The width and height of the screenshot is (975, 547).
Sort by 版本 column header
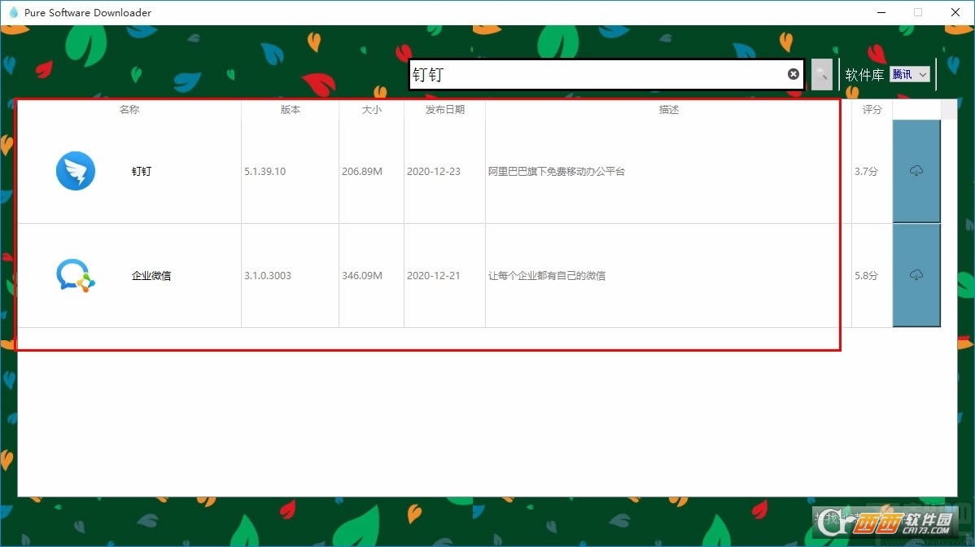[291, 109]
